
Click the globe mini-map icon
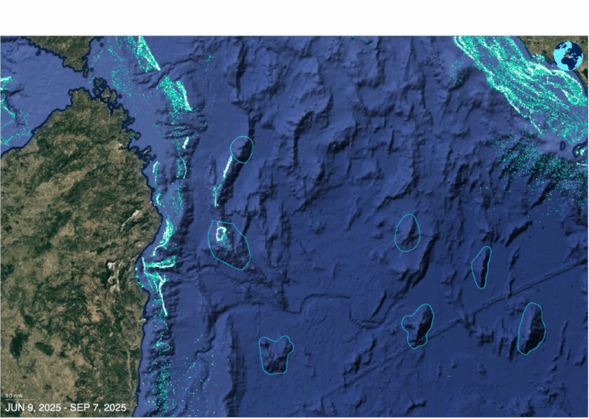567,55
